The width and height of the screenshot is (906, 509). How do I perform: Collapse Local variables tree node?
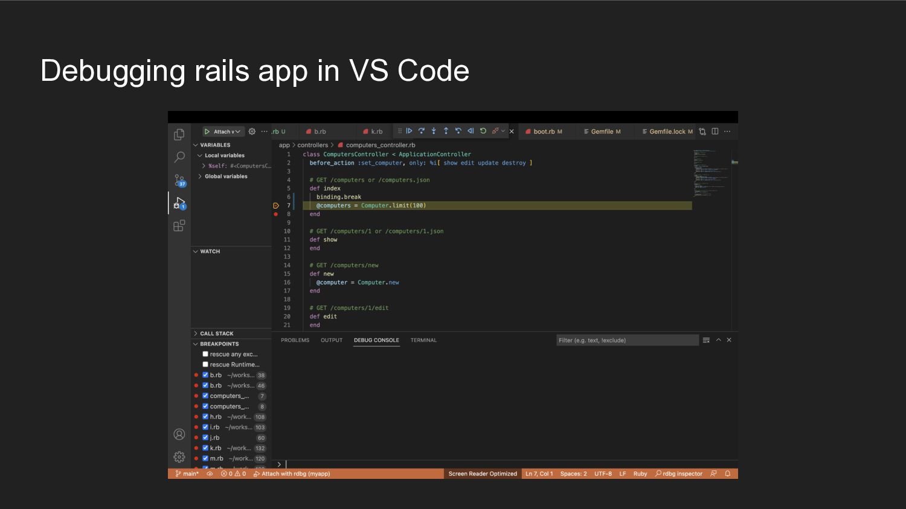click(200, 156)
